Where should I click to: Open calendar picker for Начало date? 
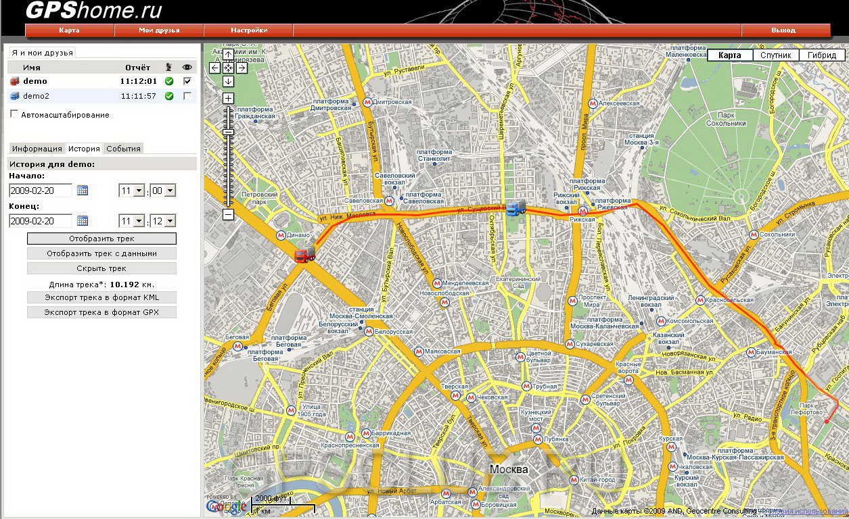coord(83,191)
